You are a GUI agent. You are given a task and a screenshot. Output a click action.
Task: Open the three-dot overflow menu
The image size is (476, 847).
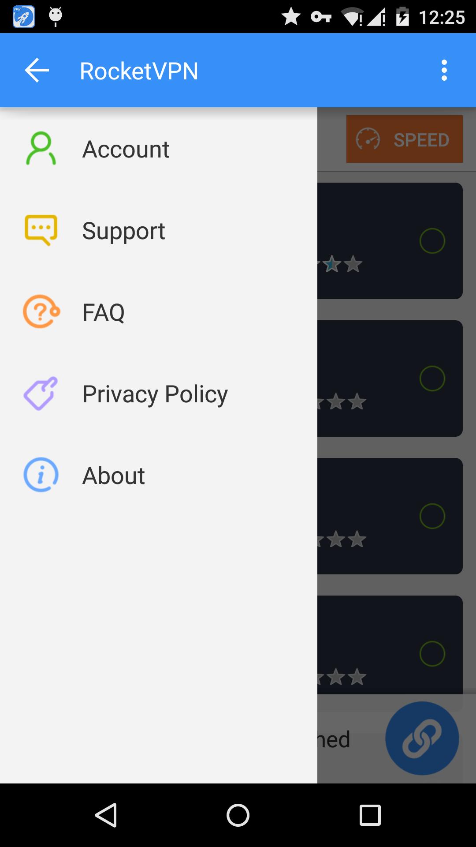(444, 71)
